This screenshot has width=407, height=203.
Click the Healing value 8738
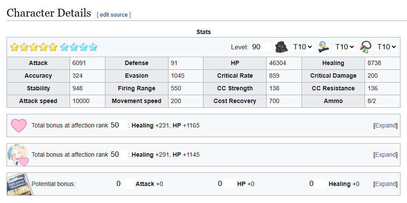374,63
